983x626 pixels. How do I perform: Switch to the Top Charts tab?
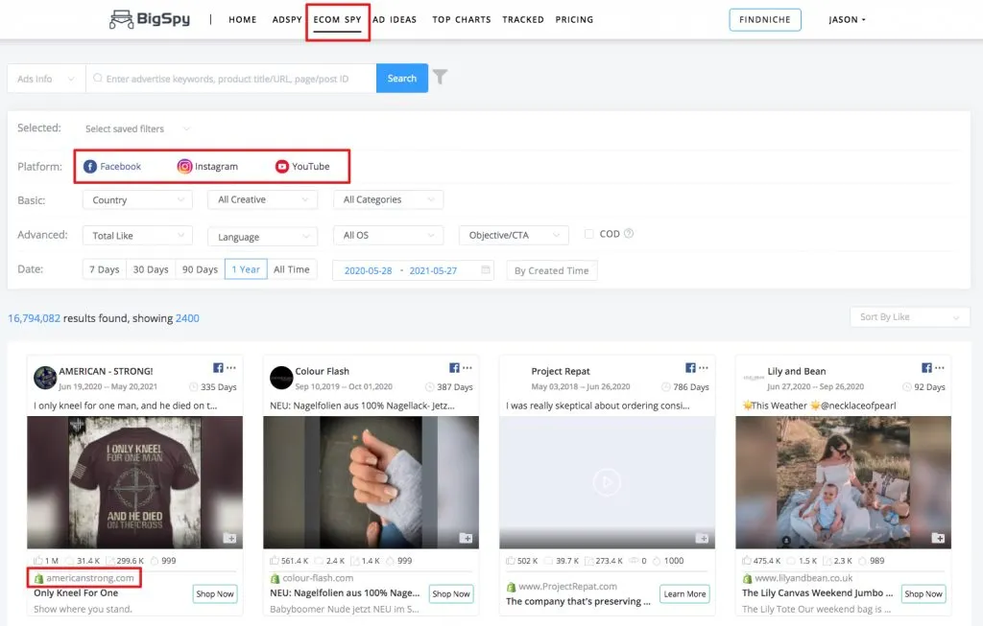click(x=461, y=20)
